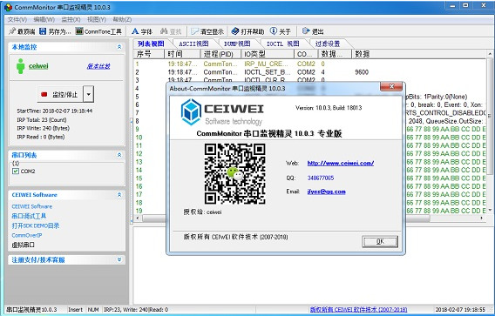Screen dimensions: 495x316
Task: Switch to the 列表视图 tab
Action: point(151,44)
